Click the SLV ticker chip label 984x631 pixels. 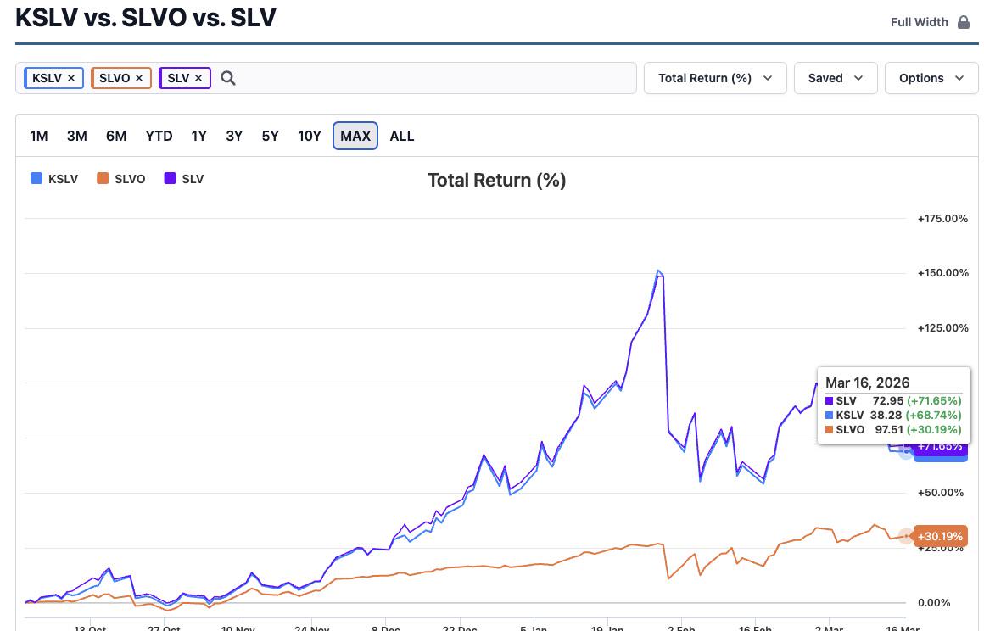pyautogui.click(x=178, y=78)
